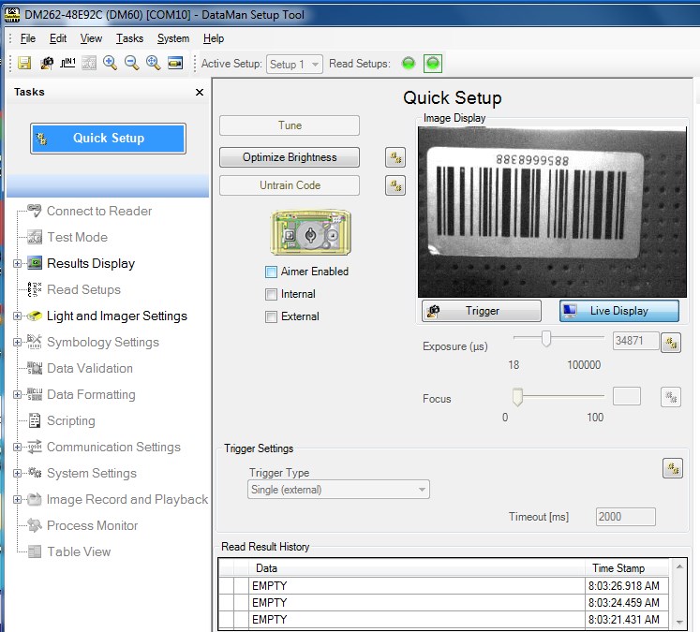Click the reader device toolbar icon
Viewport: 700px width, 632px height.
(x=175, y=63)
